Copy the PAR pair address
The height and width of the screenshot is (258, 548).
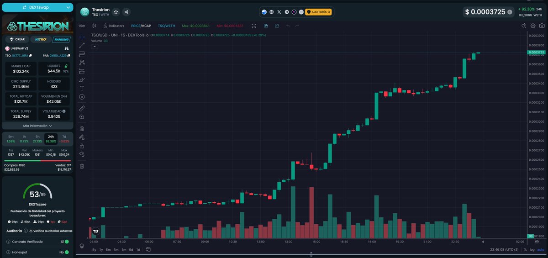69,56
